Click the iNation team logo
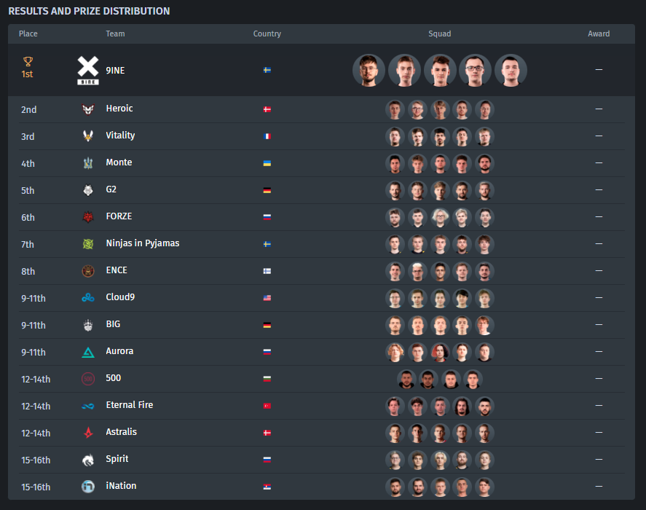Screen dimensions: 646x510 click(x=88, y=487)
